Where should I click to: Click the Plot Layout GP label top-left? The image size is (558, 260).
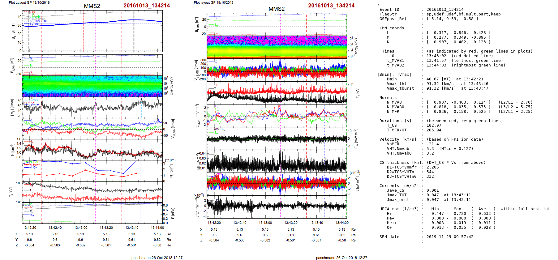point(29,2)
